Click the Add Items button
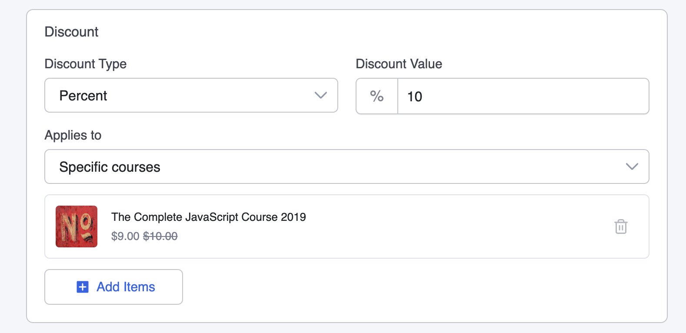The width and height of the screenshot is (686, 333). [x=113, y=287]
